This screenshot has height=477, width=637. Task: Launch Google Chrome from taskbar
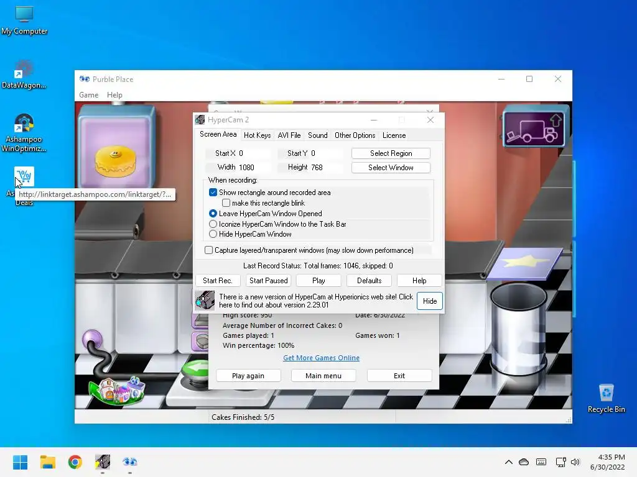[x=75, y=462]
